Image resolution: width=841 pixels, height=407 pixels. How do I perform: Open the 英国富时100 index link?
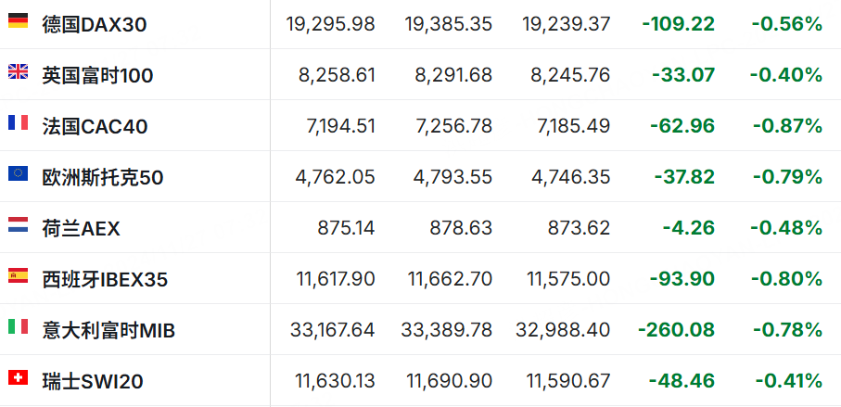coord(97,76)
